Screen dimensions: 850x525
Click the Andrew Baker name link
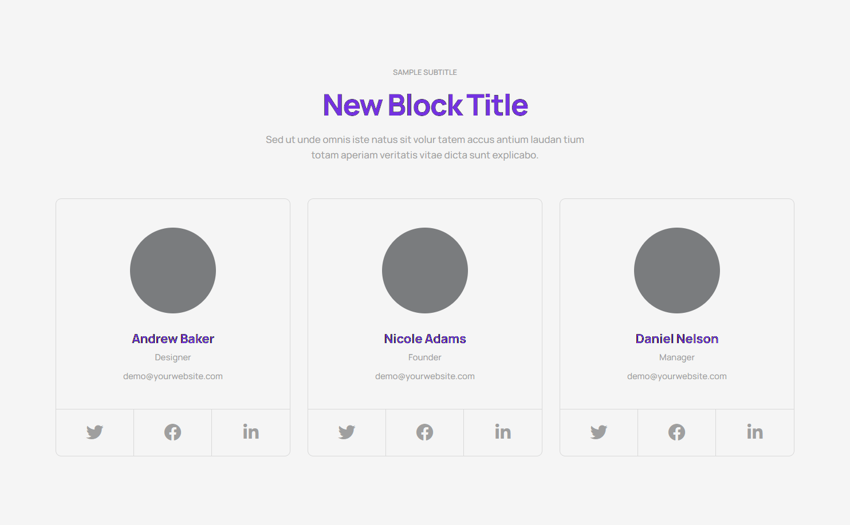pos(173,339)
